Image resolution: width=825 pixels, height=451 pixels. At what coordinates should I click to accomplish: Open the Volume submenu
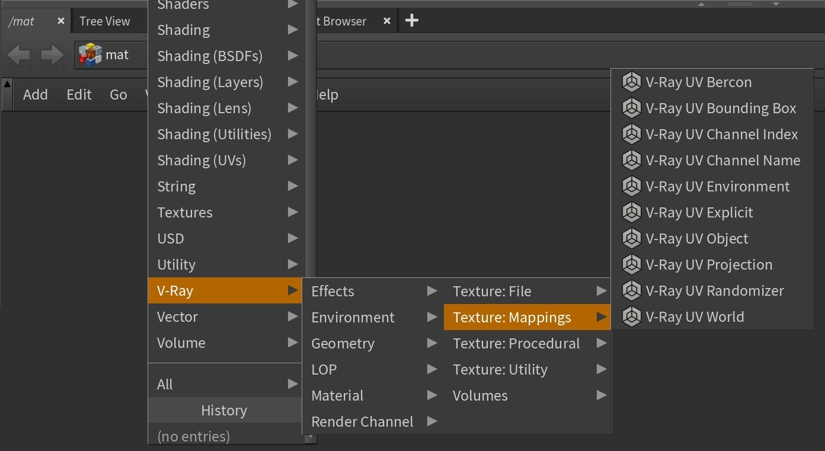coord(226,343)
